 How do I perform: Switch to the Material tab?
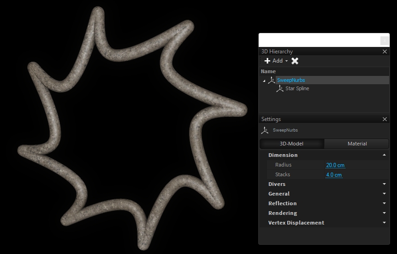pos(357,144)
